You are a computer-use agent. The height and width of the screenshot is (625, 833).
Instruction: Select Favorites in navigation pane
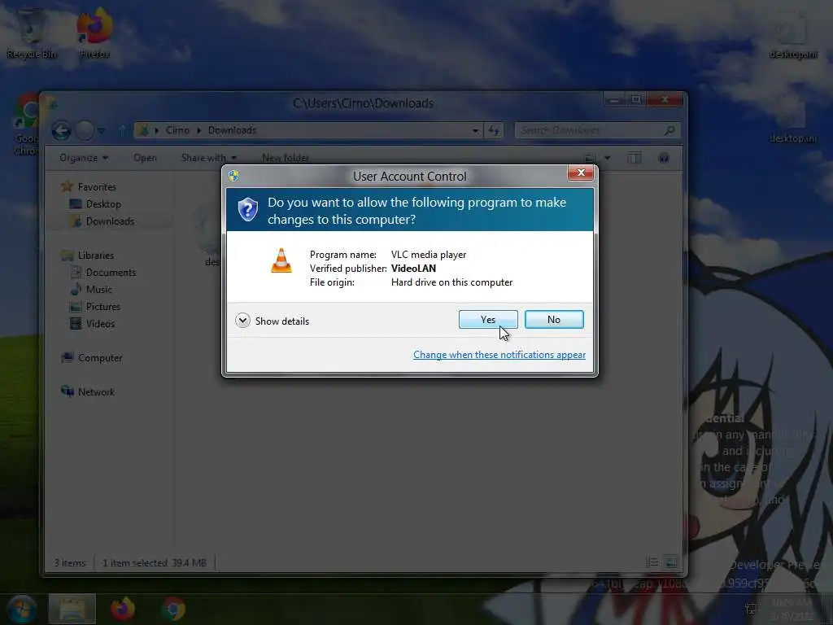(89, 186)
